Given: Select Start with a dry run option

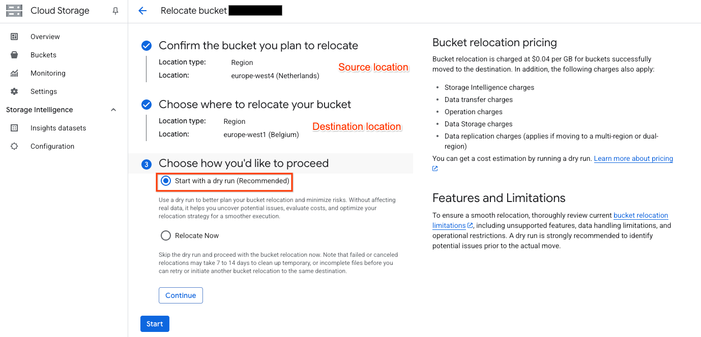Looking at the screenshot, I should point(166,181).
